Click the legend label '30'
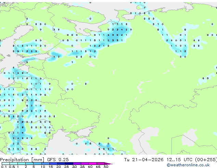 pos(74,167)
